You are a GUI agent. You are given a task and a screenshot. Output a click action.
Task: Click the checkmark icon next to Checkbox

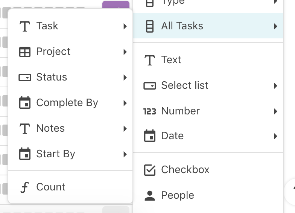click(x=150, y=170)
